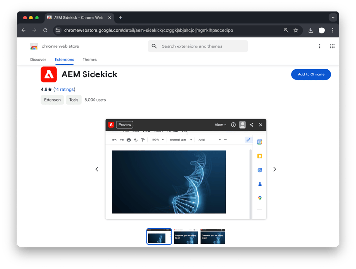Click the search magnifier icon
356x269 pixels.
[x=154, y=46]
